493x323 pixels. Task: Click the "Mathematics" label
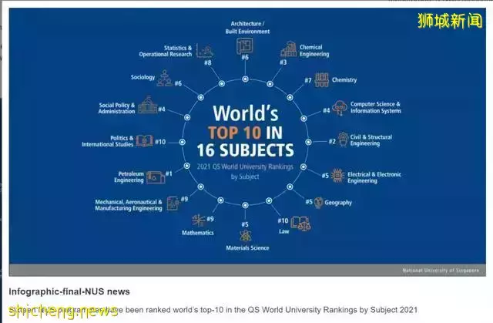tap(198, 233)
